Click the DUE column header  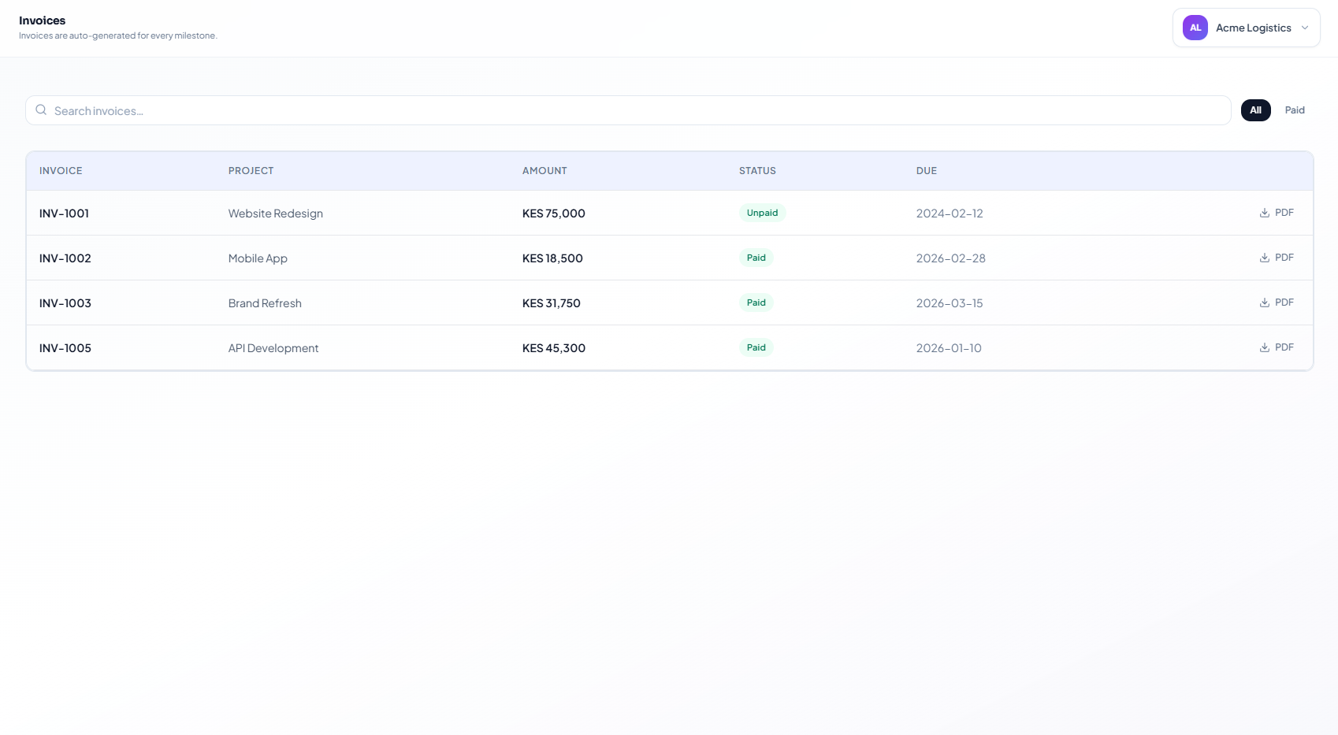click(926, 170)
